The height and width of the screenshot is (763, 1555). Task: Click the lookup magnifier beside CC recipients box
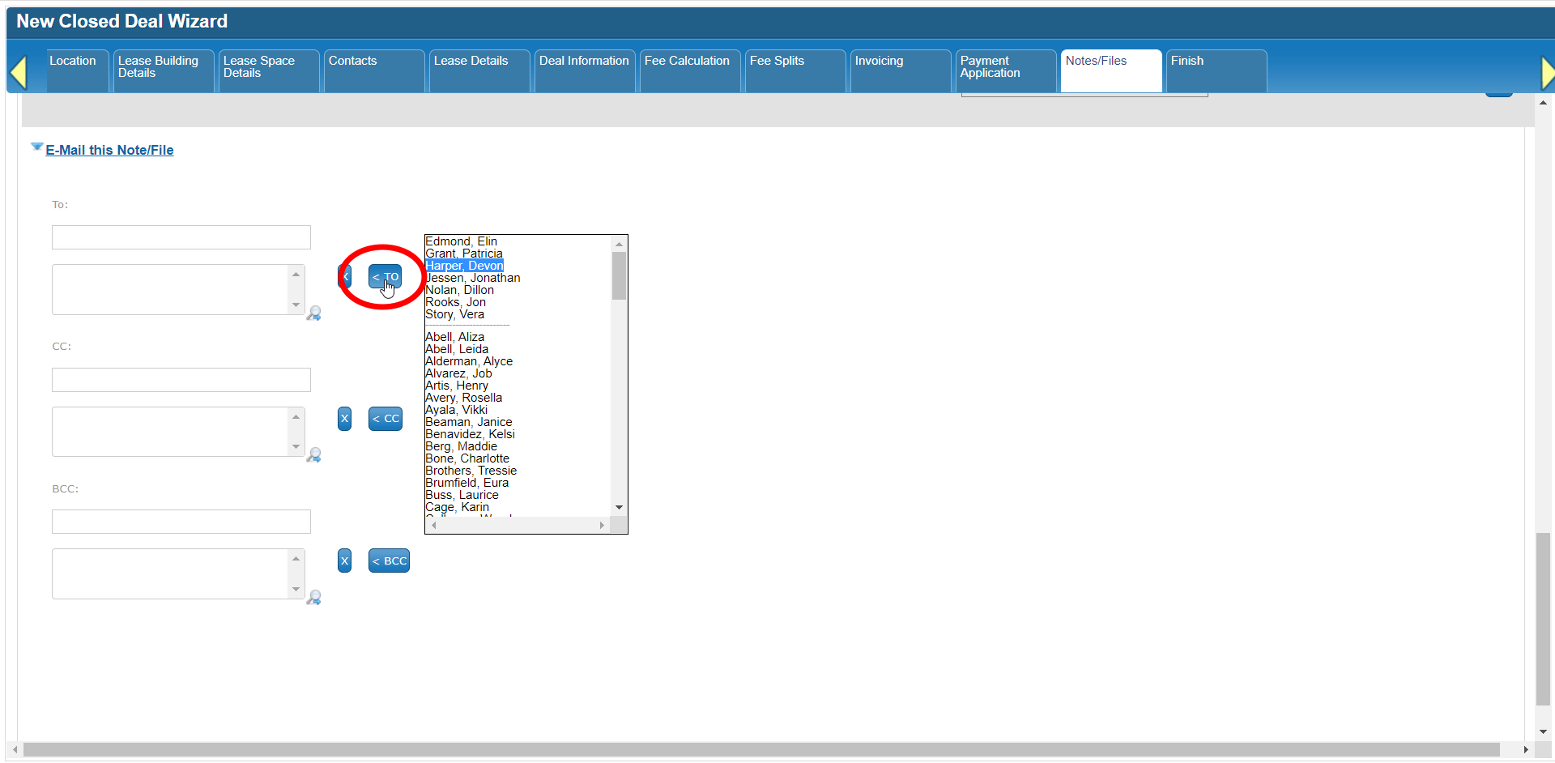pyautogui.click(x=314, y=455)
